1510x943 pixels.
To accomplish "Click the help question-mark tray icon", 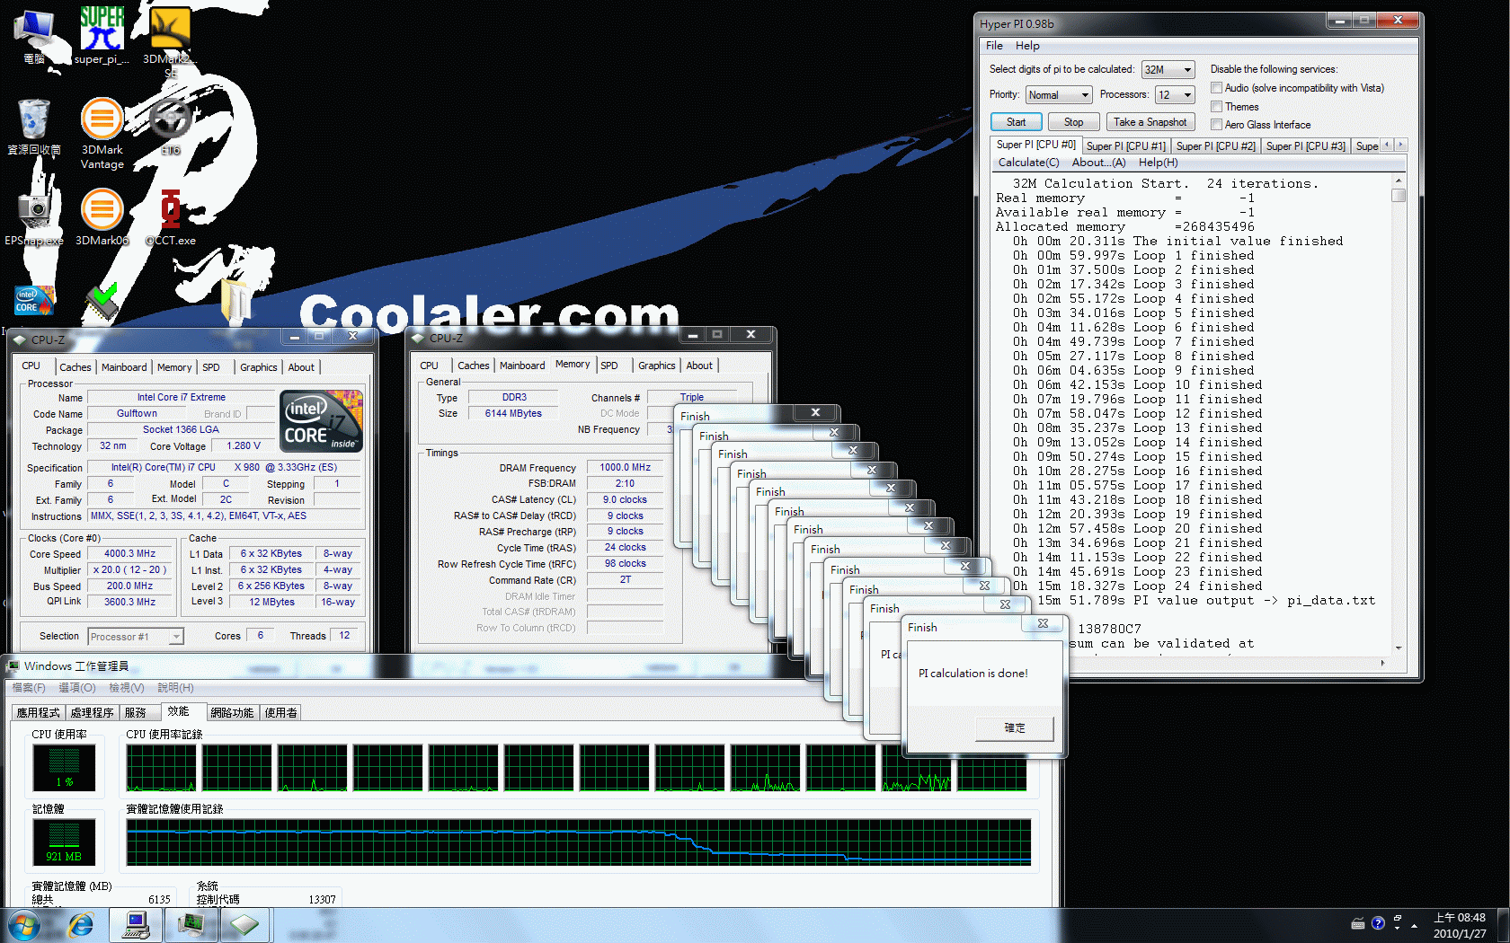I will coord(1378,923).
